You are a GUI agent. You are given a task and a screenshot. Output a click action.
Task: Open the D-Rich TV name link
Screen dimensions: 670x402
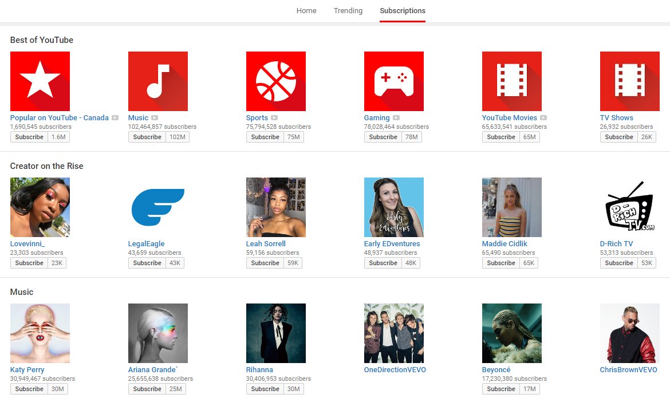coord(616,244)
